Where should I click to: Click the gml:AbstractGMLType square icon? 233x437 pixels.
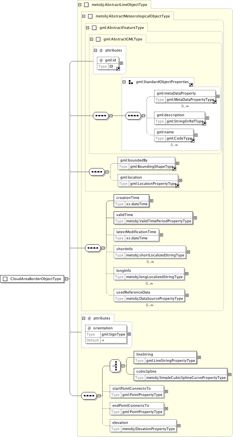(98, 39)
